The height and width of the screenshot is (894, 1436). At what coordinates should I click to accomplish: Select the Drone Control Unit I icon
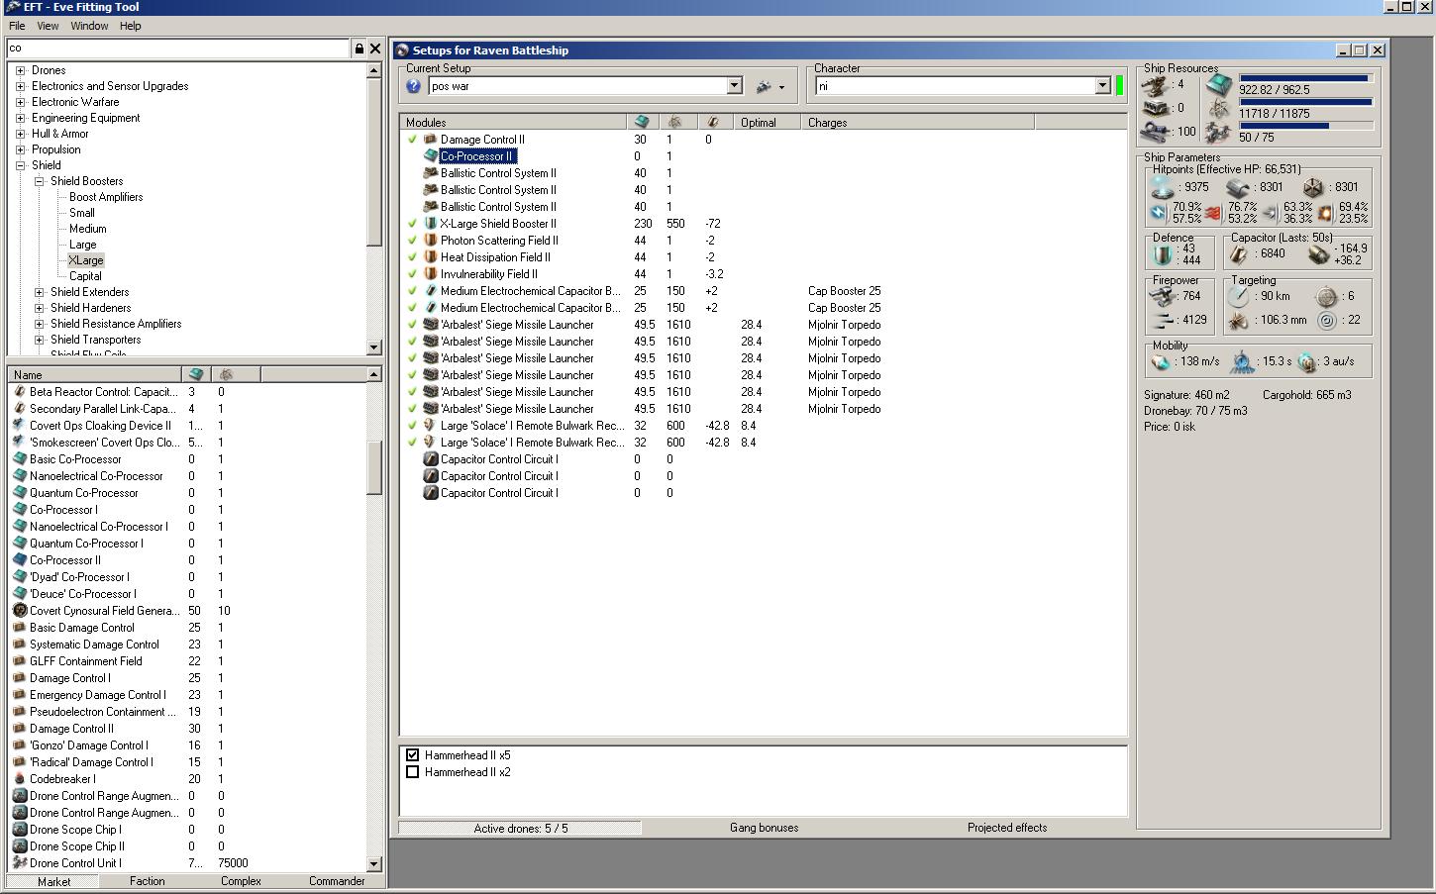coord(19,863)
